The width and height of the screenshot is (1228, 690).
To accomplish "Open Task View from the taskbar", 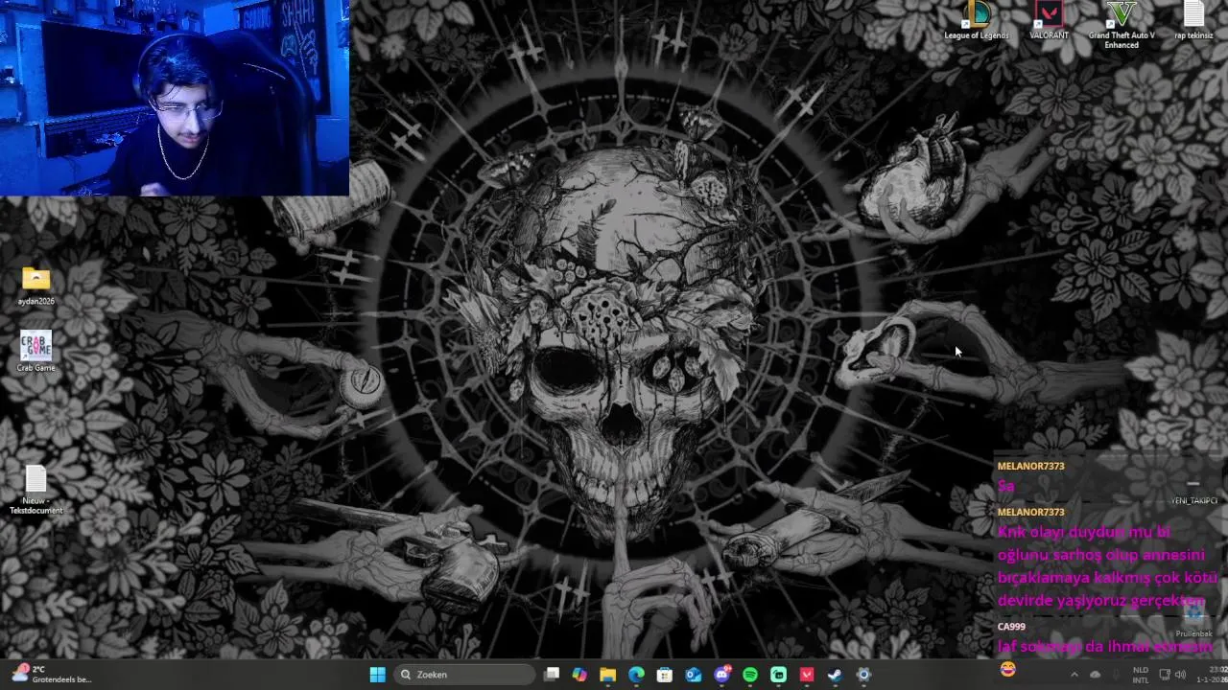I will (x=552, y=675).
